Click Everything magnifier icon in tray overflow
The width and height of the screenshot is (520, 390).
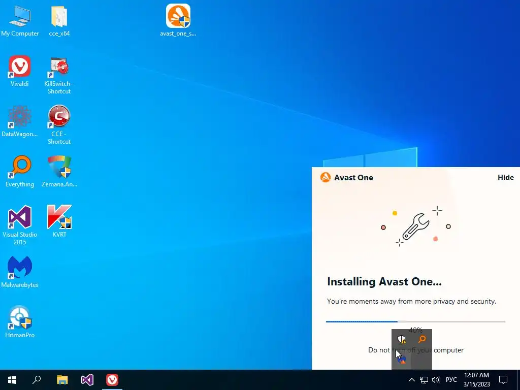pyautogui.click(x=422, y=339)
